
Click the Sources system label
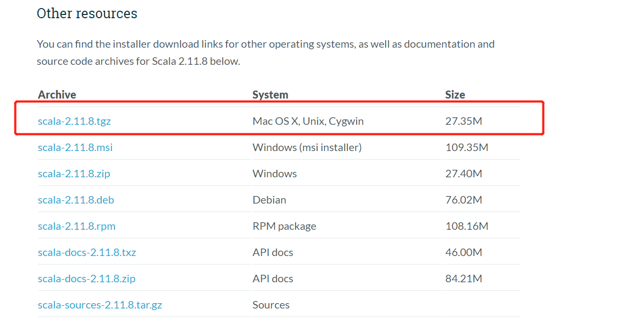[271, 304]
